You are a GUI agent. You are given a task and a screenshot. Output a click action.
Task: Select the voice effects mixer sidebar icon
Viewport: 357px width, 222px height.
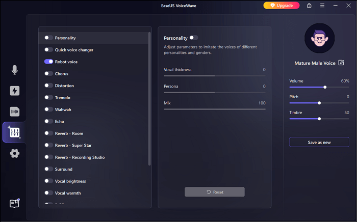click(x=14, y=132)
